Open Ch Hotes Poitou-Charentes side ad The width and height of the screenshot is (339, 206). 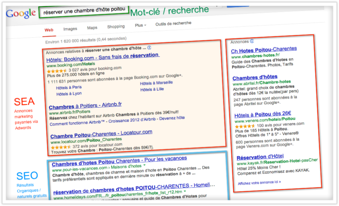[264, 50]
